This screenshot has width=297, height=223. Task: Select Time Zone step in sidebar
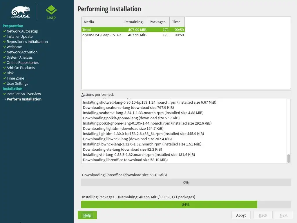[x=15, y=78]
